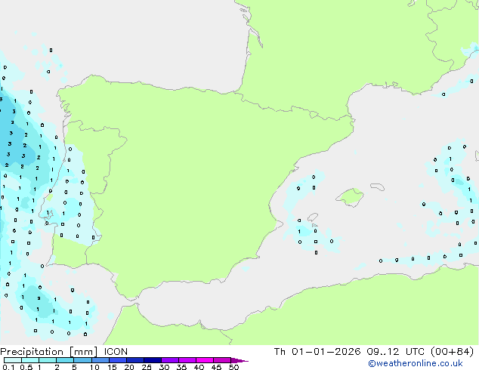Click the legend tick label '25'
The height and width of the screenshot is (370, 479).
click(x=147, y=367)
